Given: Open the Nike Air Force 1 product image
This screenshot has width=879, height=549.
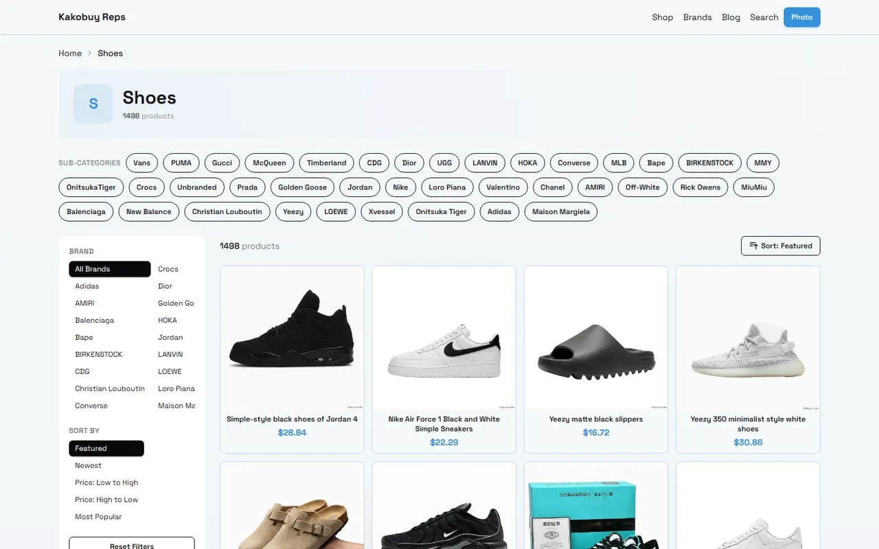Looking at the screenshot, I should click(444, 338).
